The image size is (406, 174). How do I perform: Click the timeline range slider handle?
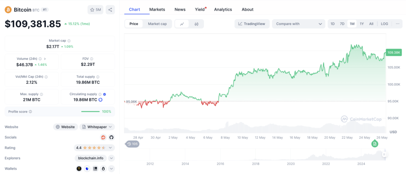tap(384, 154)
